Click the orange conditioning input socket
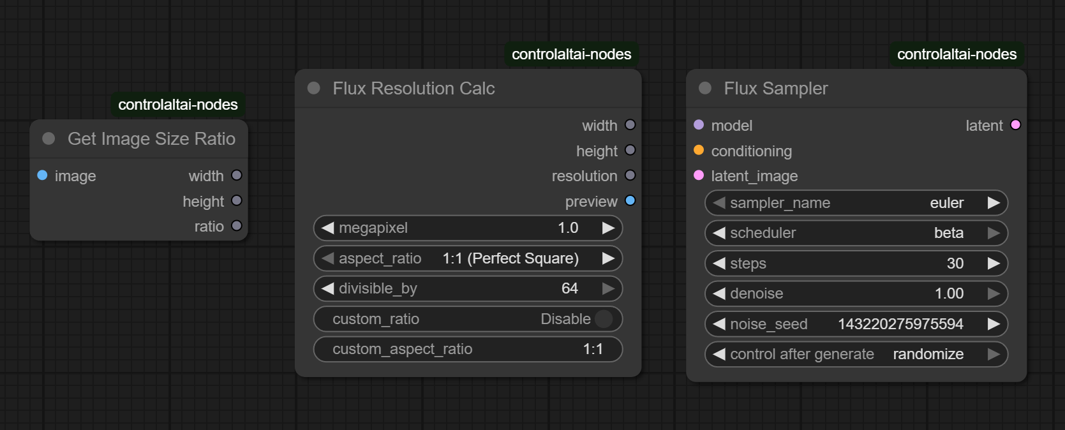This screenshot has width=1065, height=430. click(699, 151)
